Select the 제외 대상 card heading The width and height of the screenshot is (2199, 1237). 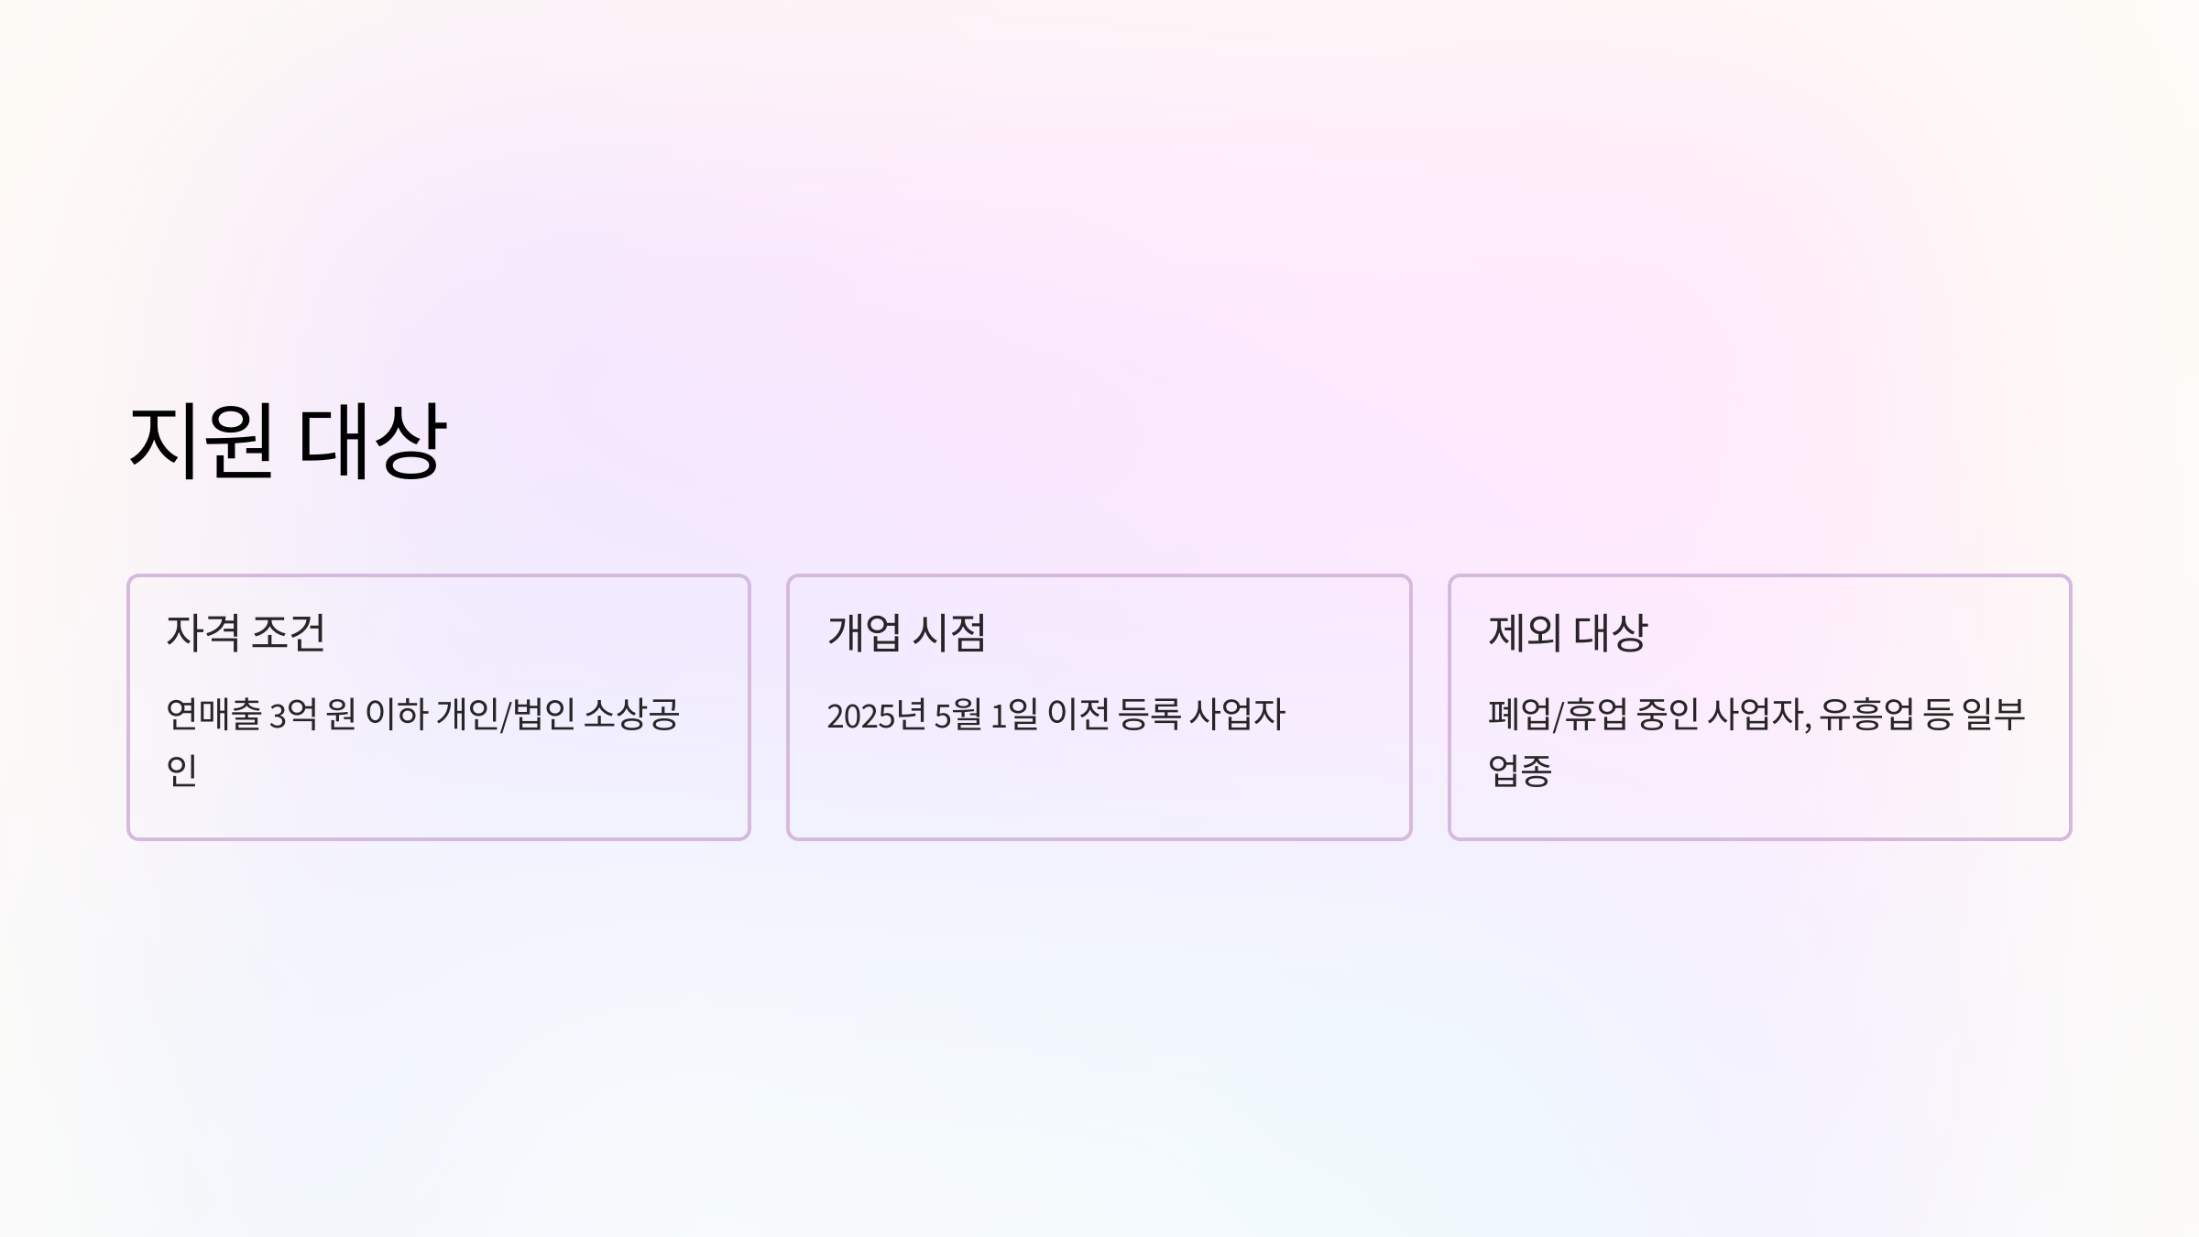click(1568, 632)
